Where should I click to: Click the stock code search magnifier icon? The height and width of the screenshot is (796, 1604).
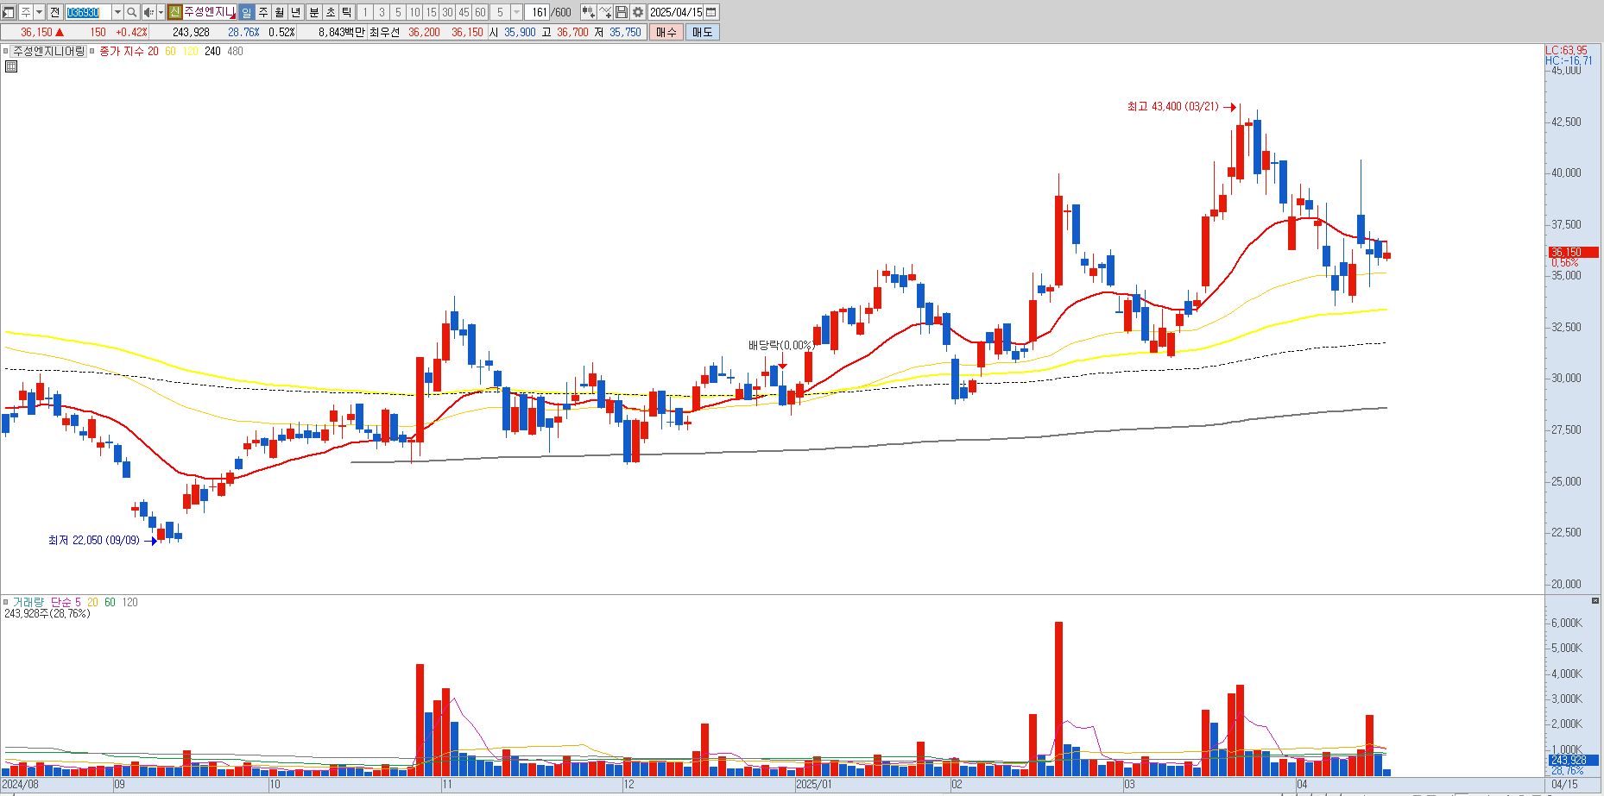pyautogui.click(x=131, y=12)
